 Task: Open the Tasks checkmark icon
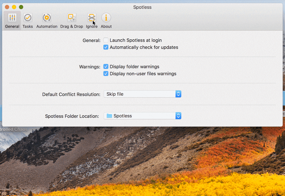click(28, 18)
